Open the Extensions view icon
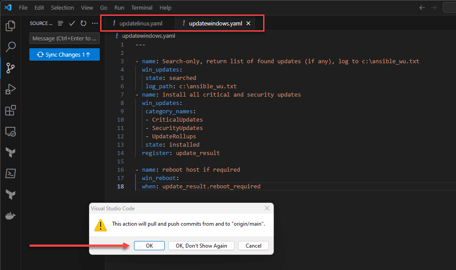 (10, 110)
